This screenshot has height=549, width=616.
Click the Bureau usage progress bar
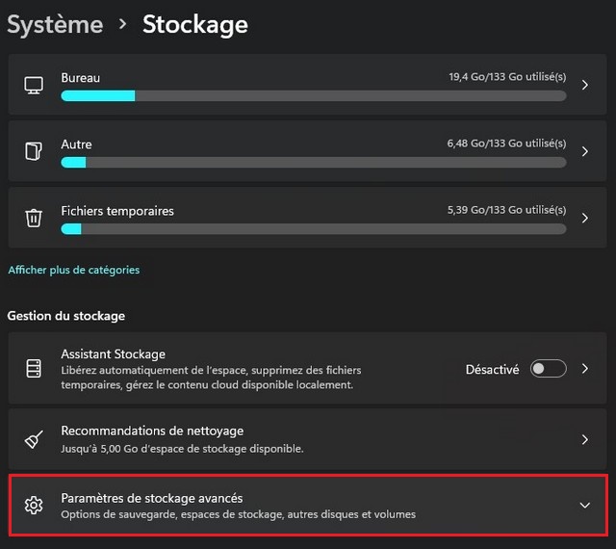click(313, 96)
